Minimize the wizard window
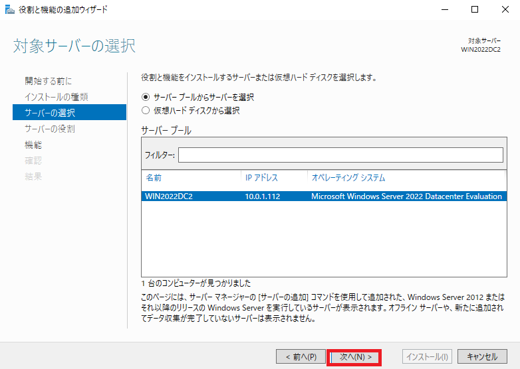Screen dimensions: 520x369 (x=445, y=9)
